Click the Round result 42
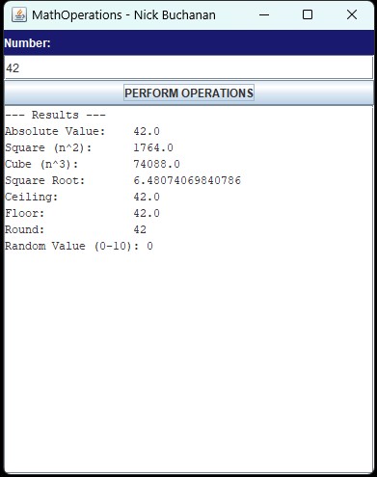Image resolution: width=377 pixels, height=477 pixels. click(140, 229)
